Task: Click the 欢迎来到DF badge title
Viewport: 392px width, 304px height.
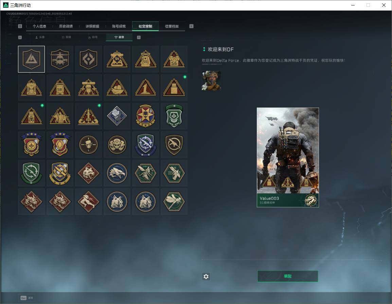Action: (x=220, y=49)
